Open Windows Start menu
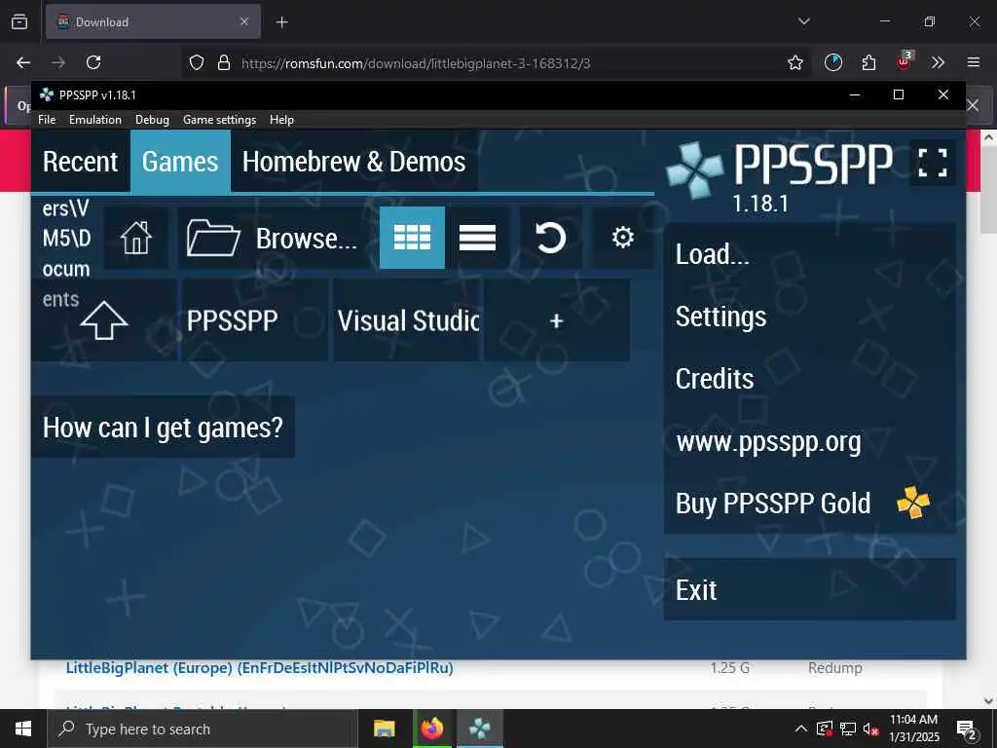Screen dimensions: 997x748 coord(23,729)
